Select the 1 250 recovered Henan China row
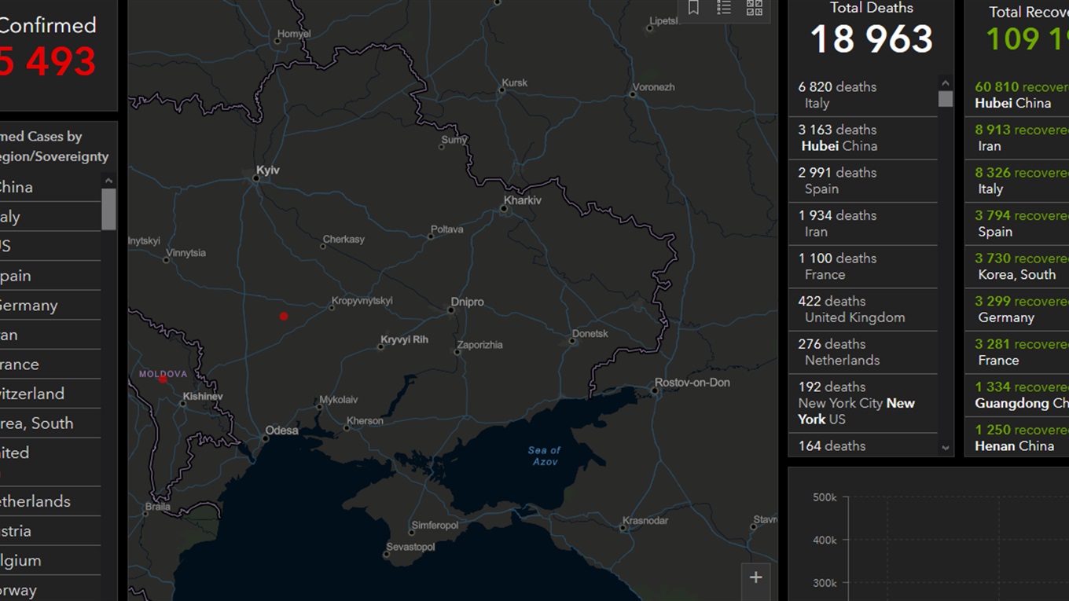The image size is (1069, 601). (1017, 438)
